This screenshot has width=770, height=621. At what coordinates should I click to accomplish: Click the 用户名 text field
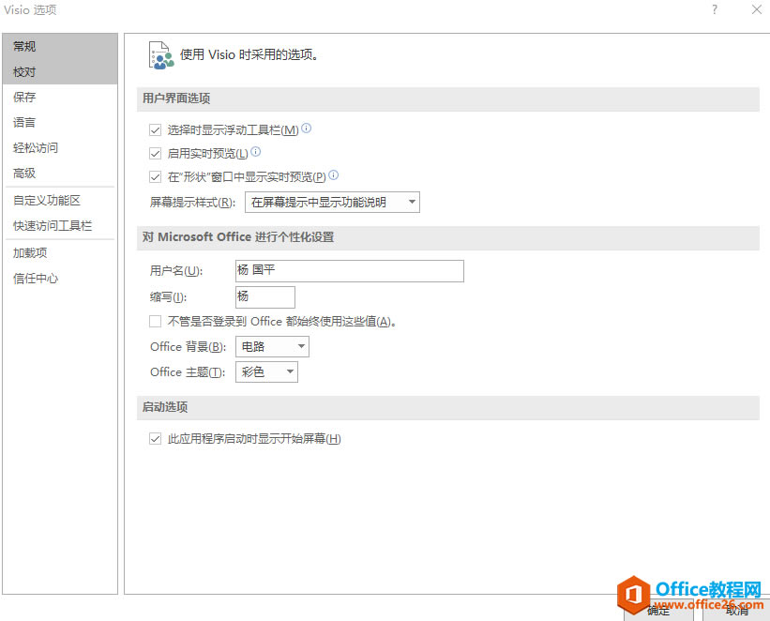pos(350,271)
